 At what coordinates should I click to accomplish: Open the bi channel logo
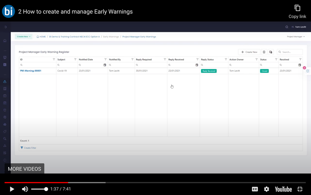pyautogui.click(x=9, y=11)
